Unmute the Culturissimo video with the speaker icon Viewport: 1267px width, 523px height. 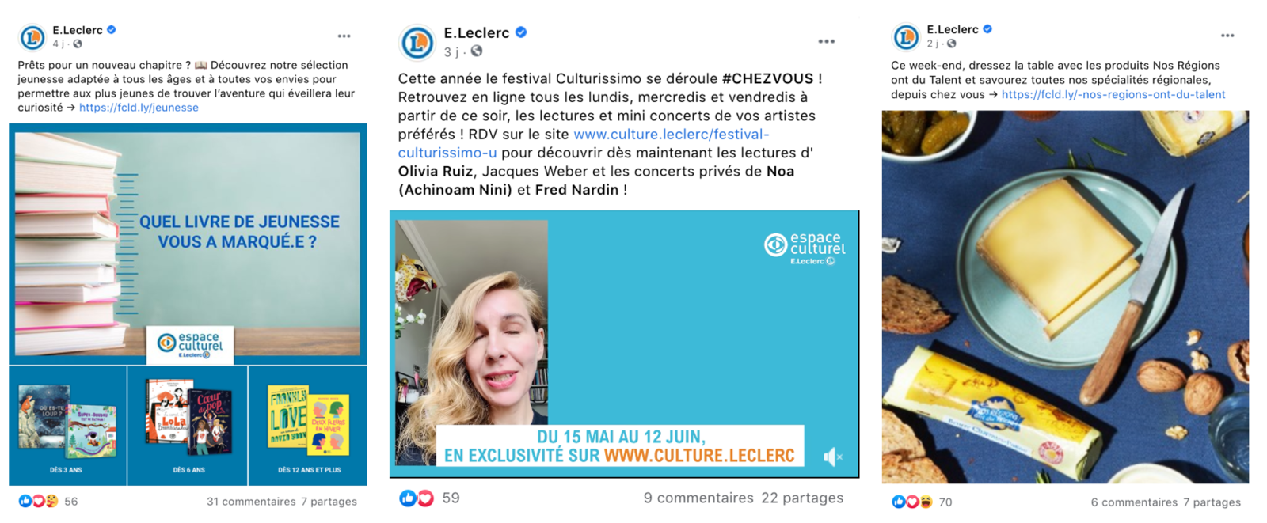click(832, 457)
